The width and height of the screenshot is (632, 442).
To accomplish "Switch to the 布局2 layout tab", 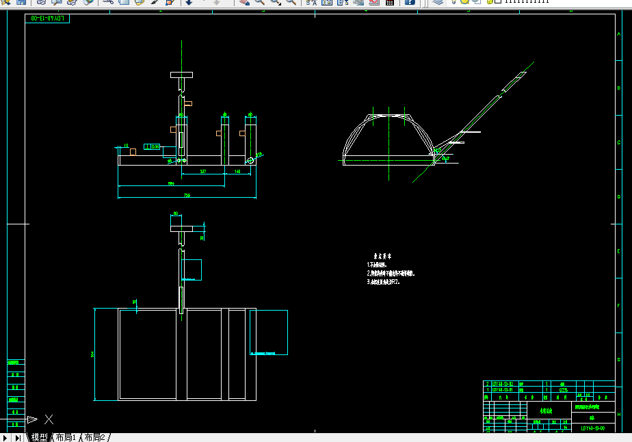I will tap(94, 437).
